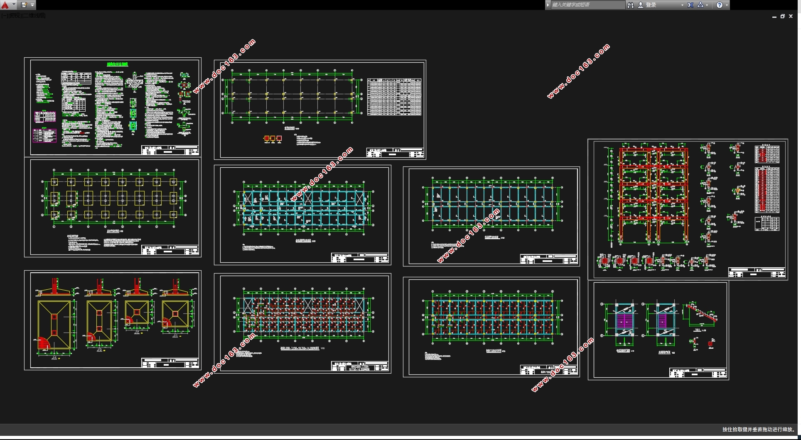Click the binoculars search icon
This screenshot has height=440, width=801.
pyautogui.click(x=630, y=5)
